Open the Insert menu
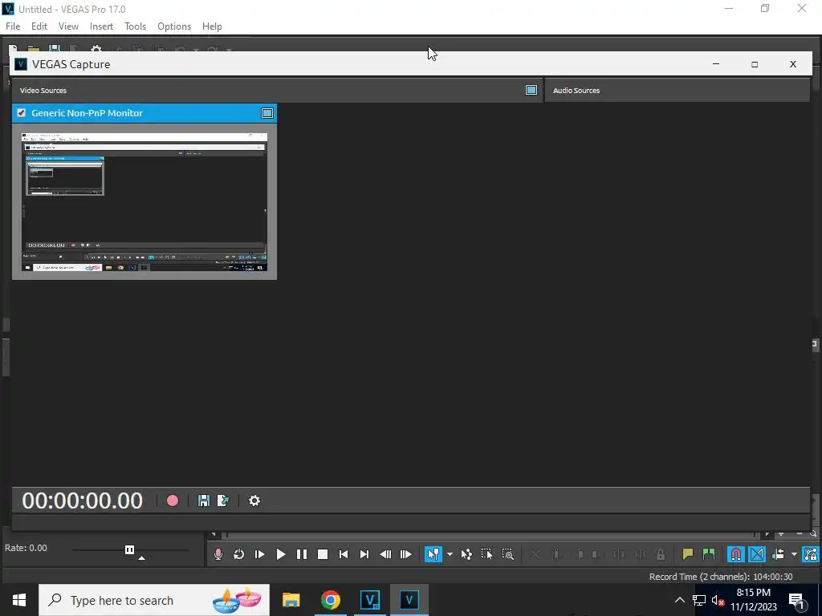Viewport: 822px width, 616px height. [102, 26]
